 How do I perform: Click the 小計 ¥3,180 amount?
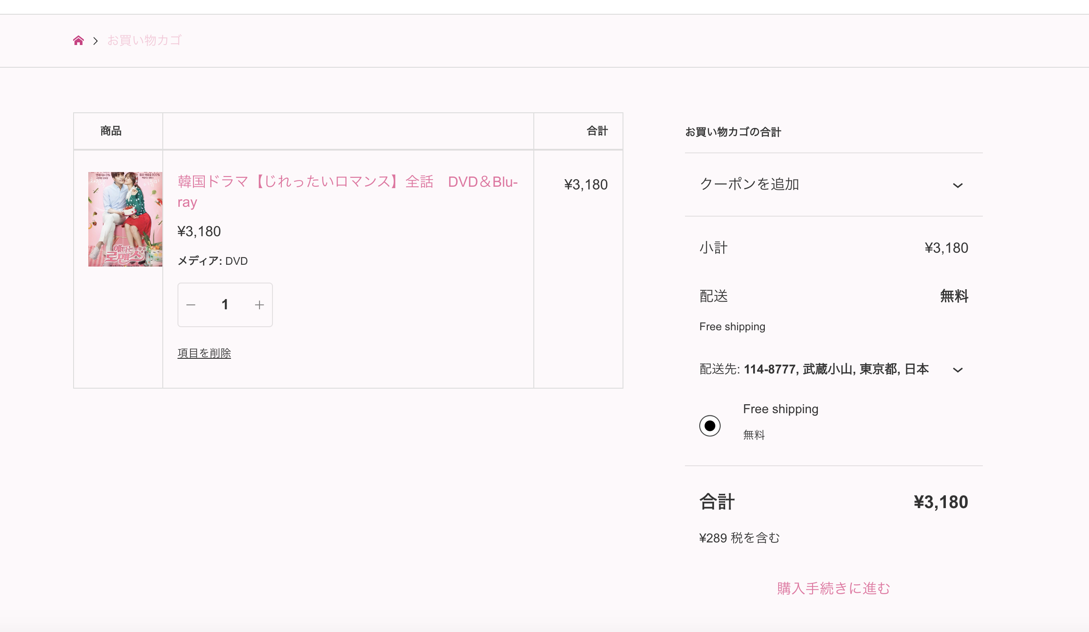pyautogui.click(x=946, y=248)
